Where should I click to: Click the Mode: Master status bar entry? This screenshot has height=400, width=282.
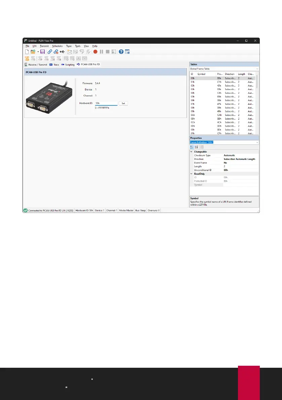pos(126,211)
